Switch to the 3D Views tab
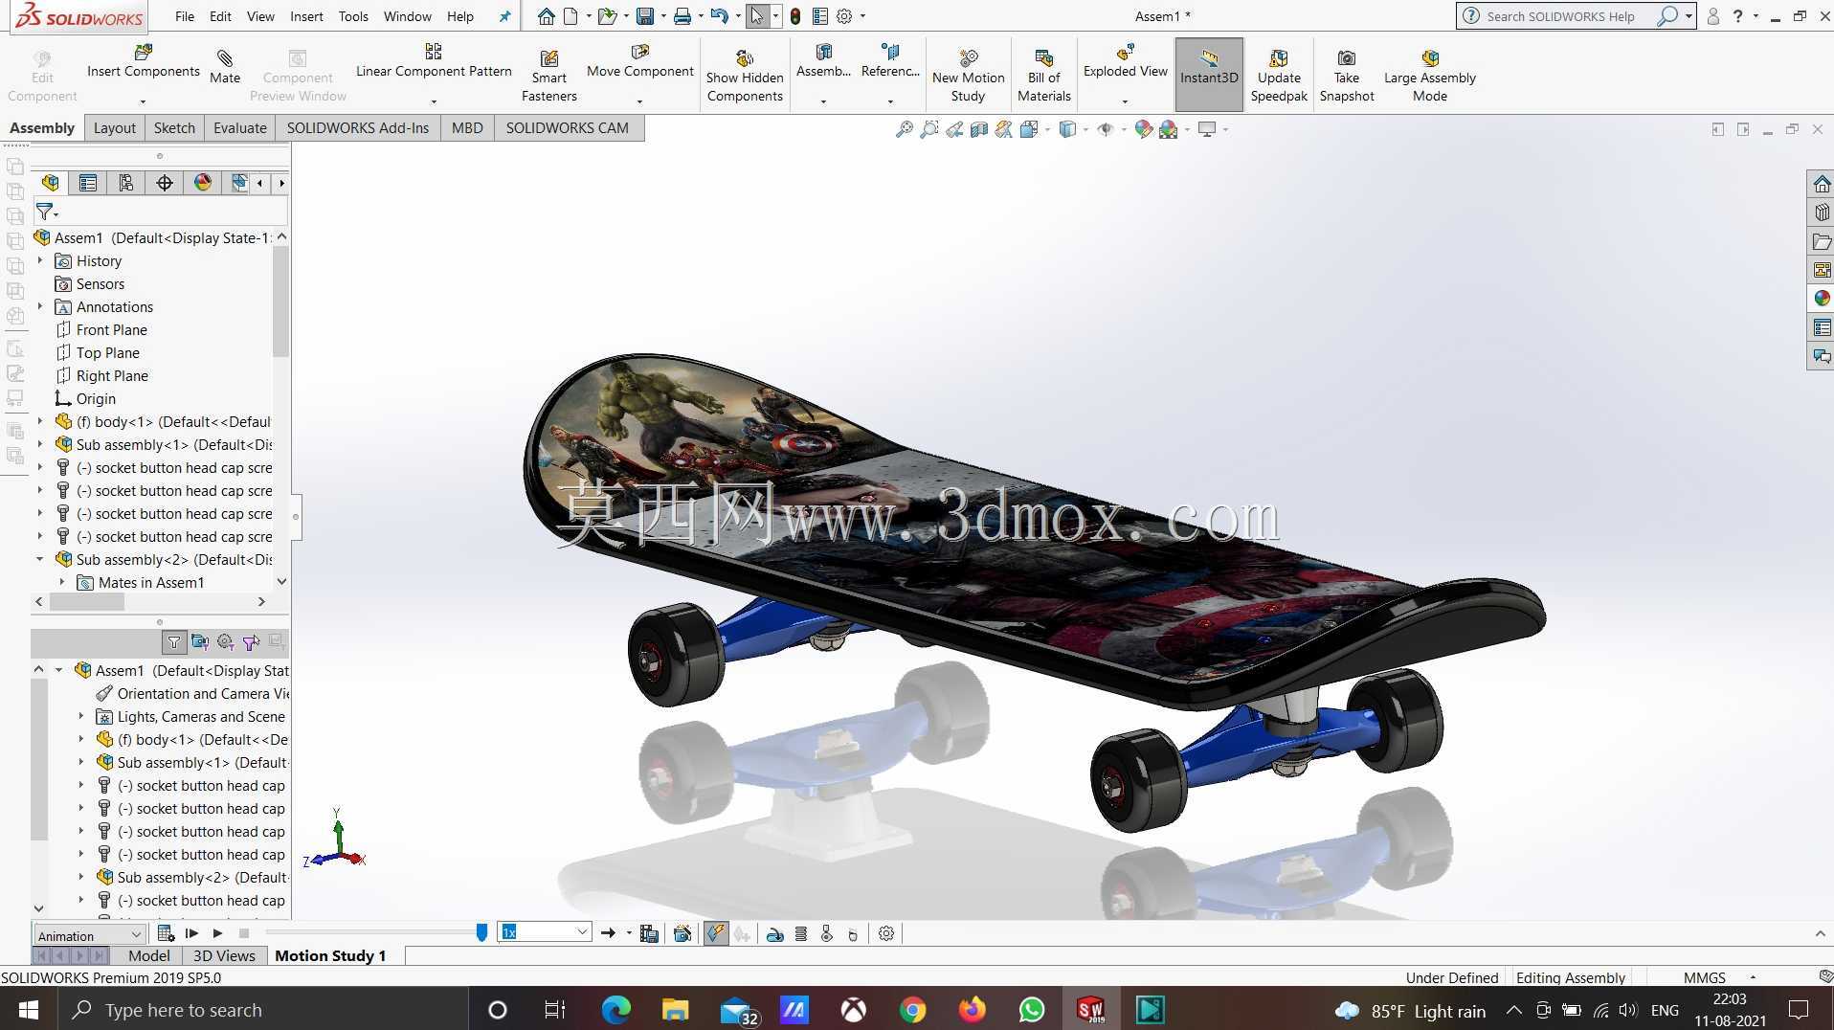 coord(224,955)
